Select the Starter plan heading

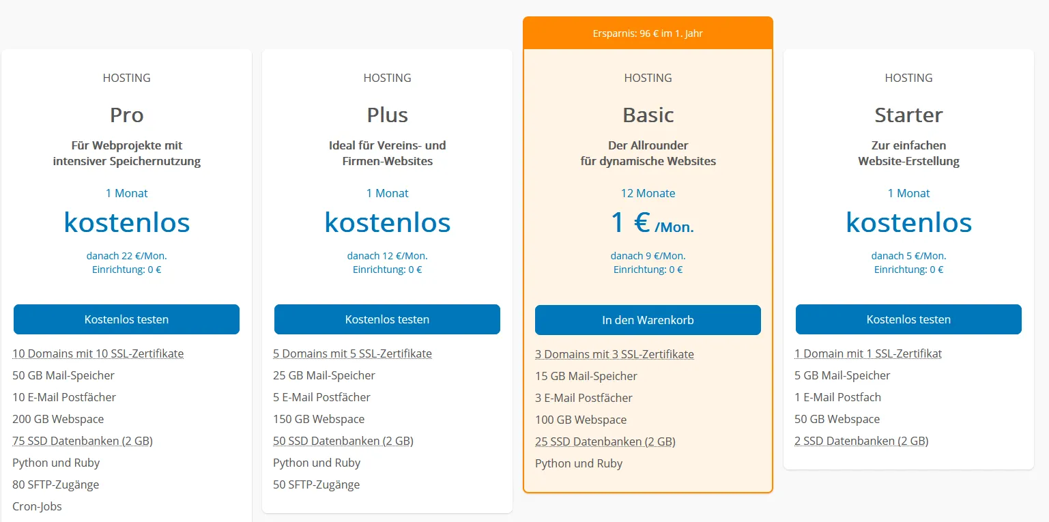coord(908,115)
